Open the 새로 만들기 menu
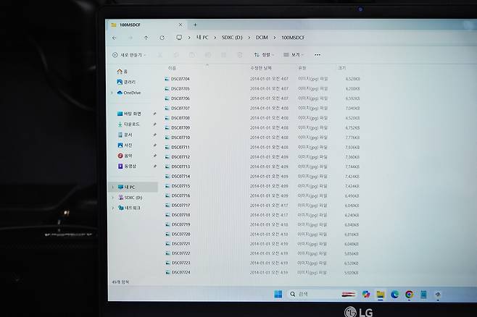477x317 pixels. point(129,55)
